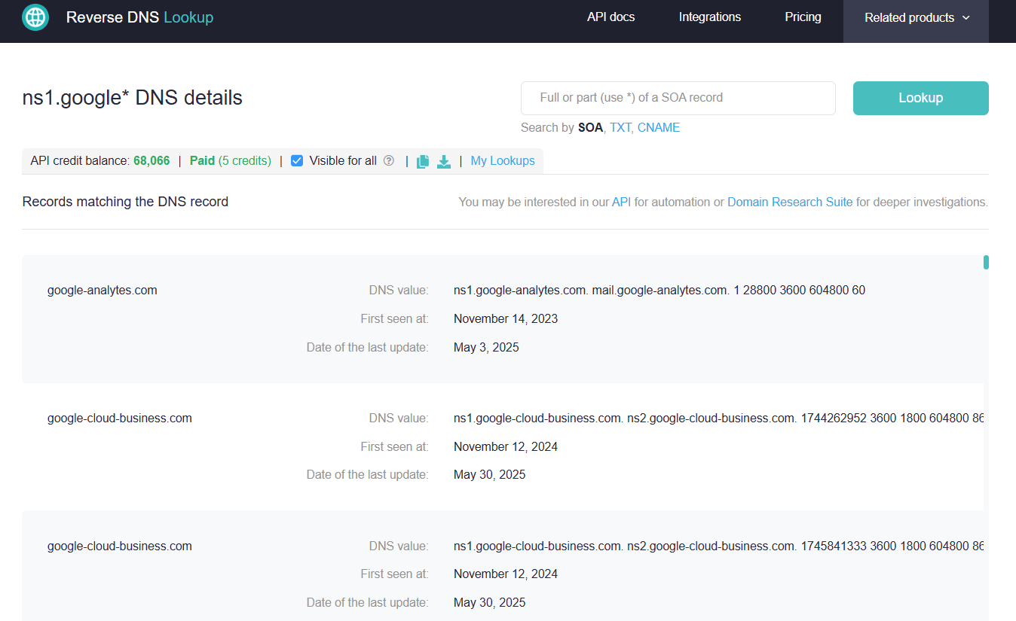This screenshot has height=621, width=1016.
Task: Click the results list scrollbar thumb
Action: click(986, 263)
